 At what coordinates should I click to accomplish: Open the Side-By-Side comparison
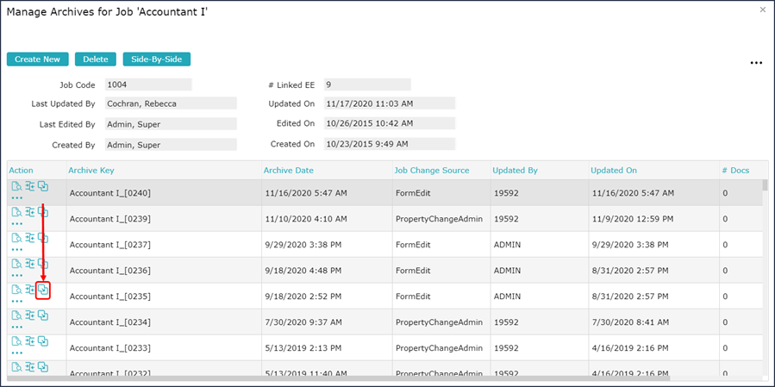point(156,59)
